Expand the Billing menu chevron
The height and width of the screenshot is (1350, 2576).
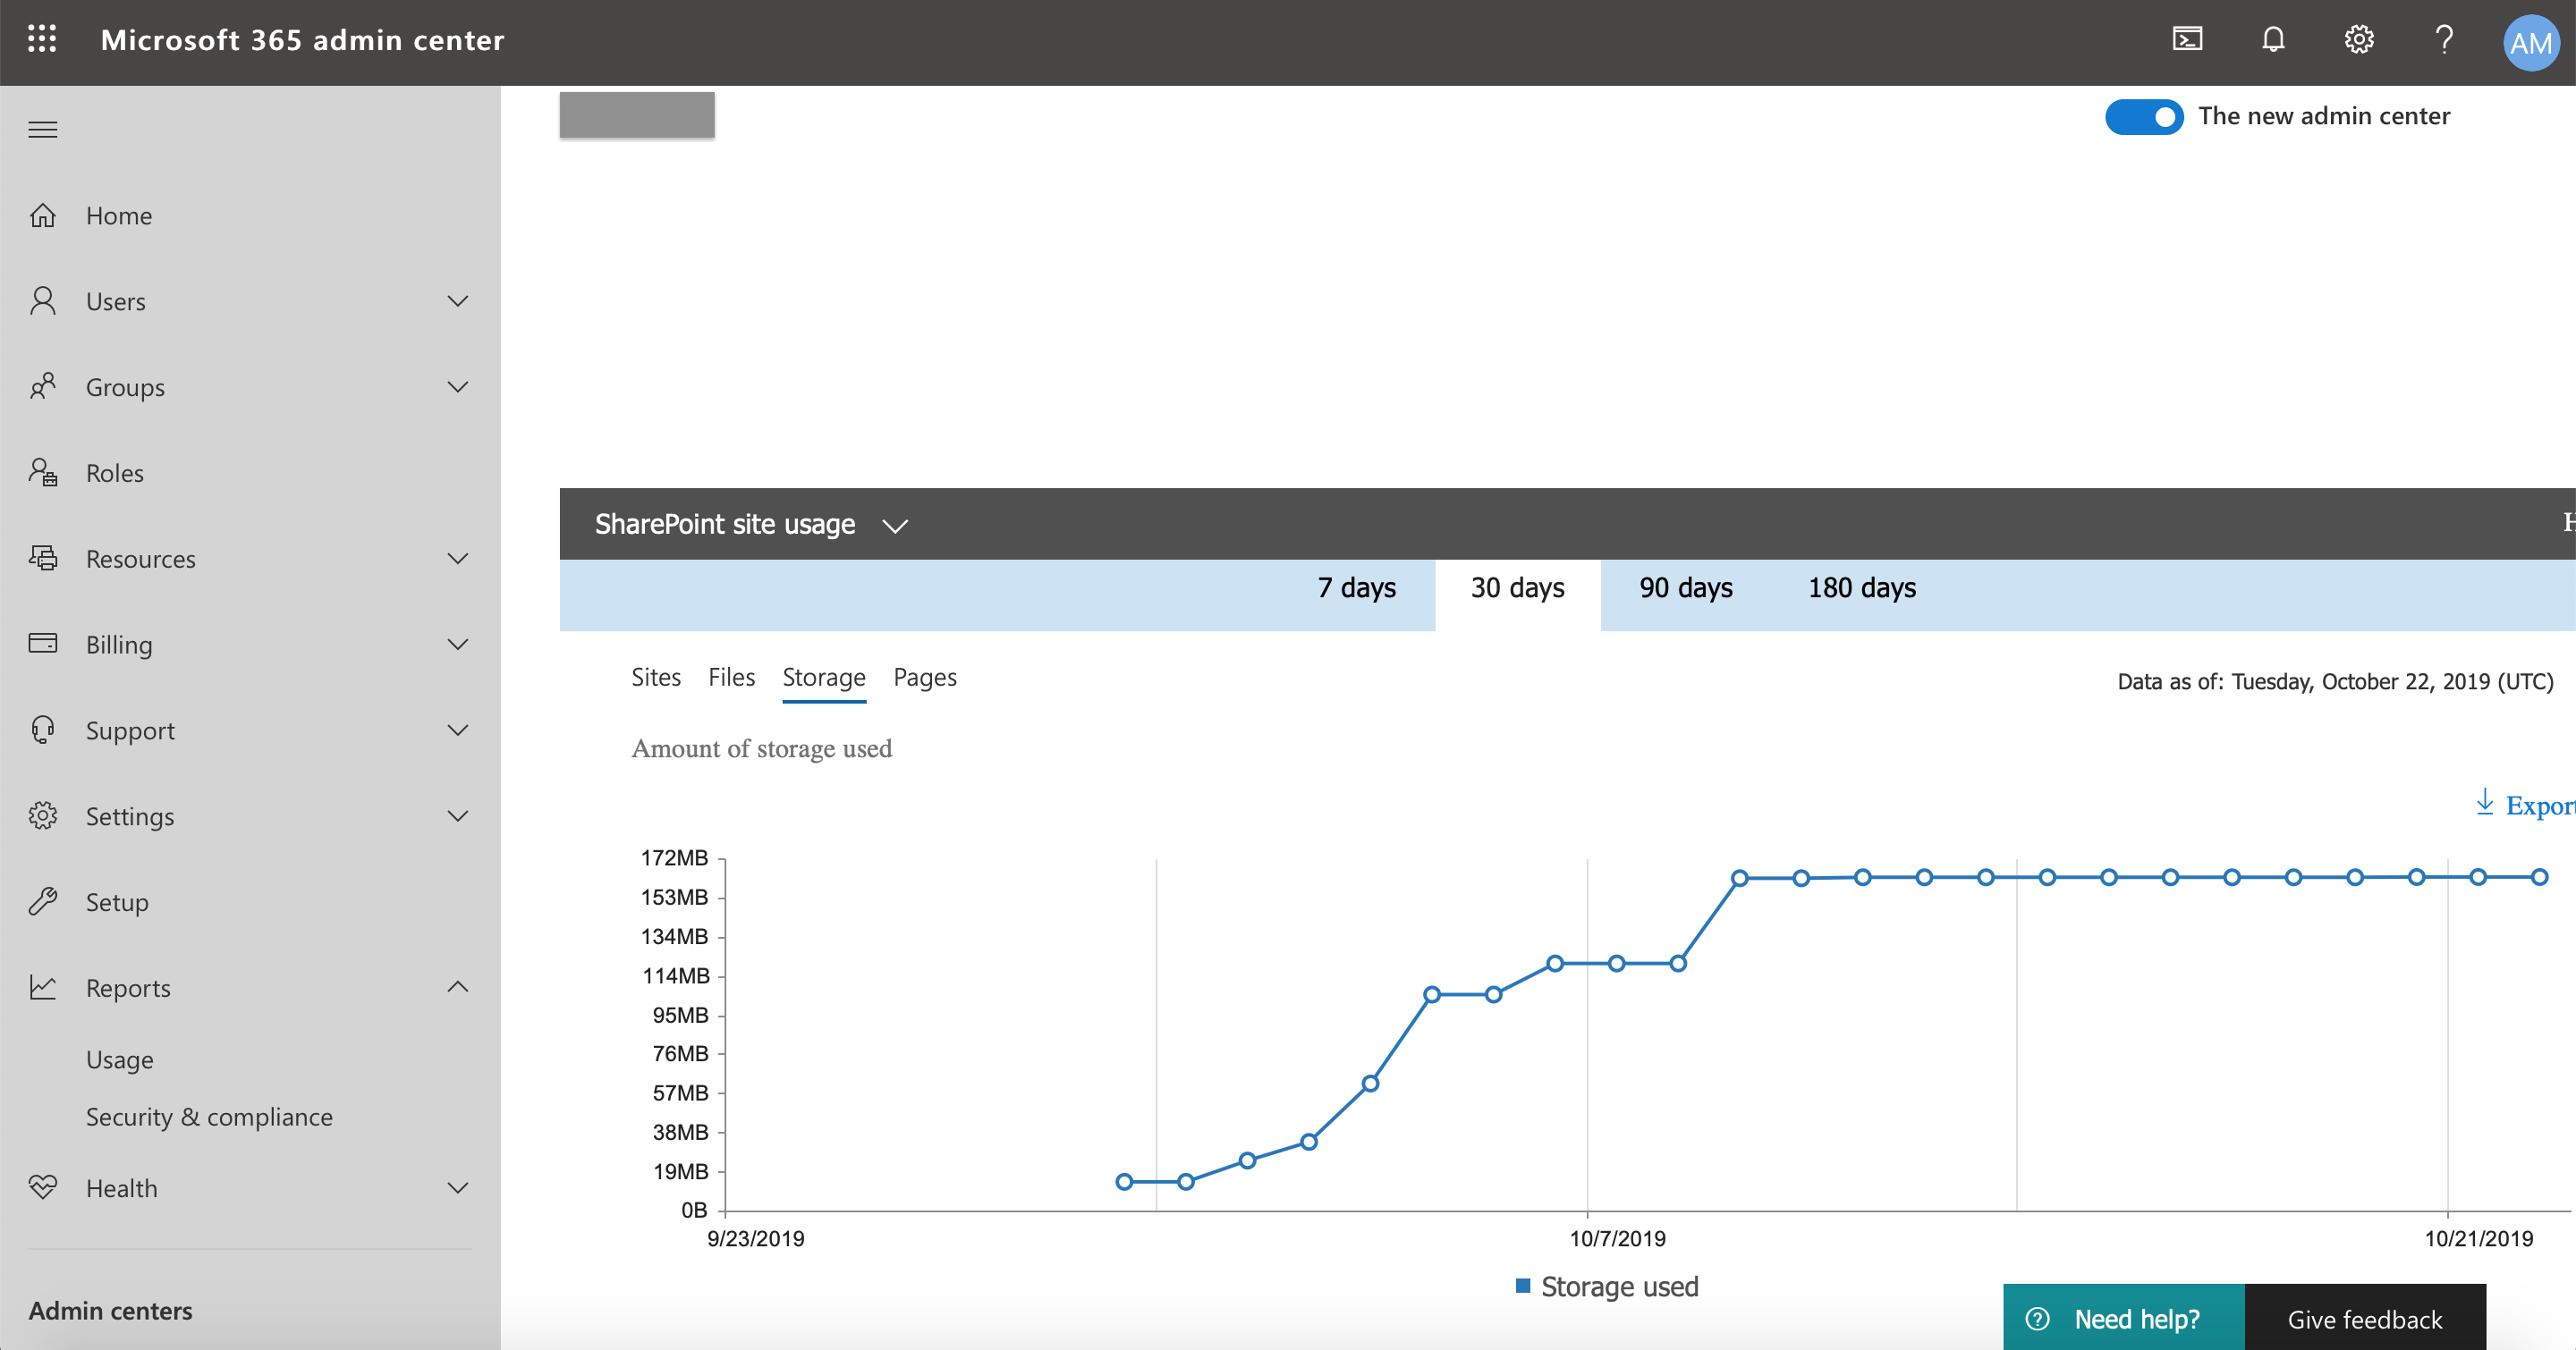point(458,645)
